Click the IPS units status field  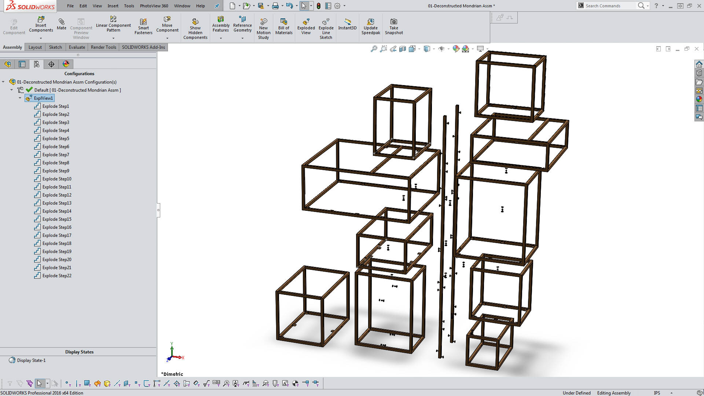pyautogui.click(x=657, y=393)
